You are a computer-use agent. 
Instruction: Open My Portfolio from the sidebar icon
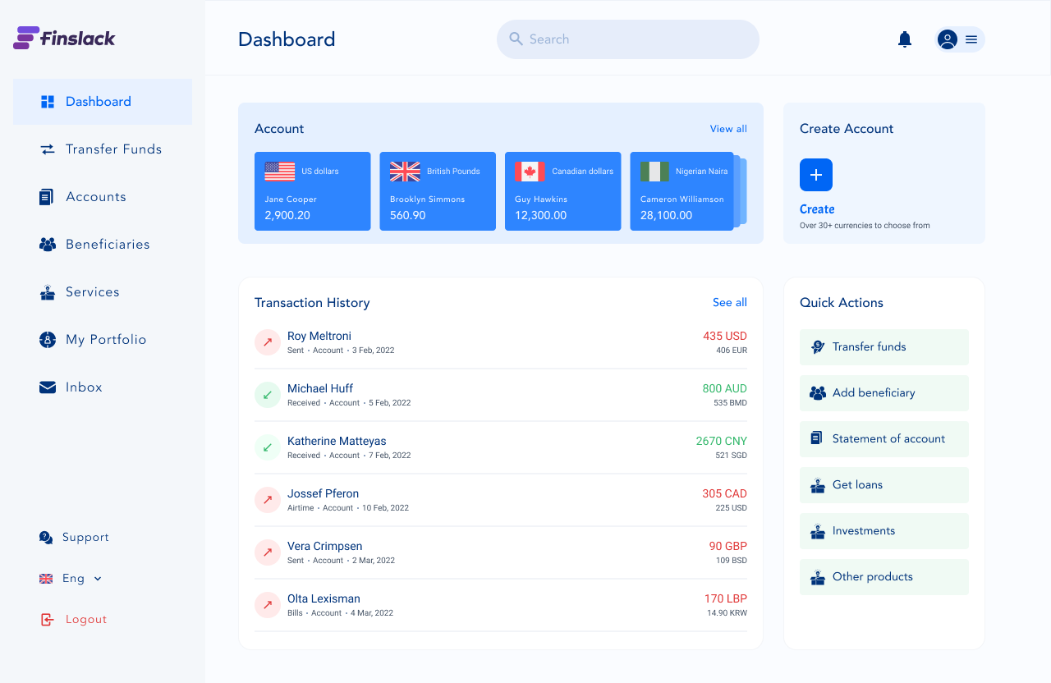pyautogui.click(x=47, y=339)
